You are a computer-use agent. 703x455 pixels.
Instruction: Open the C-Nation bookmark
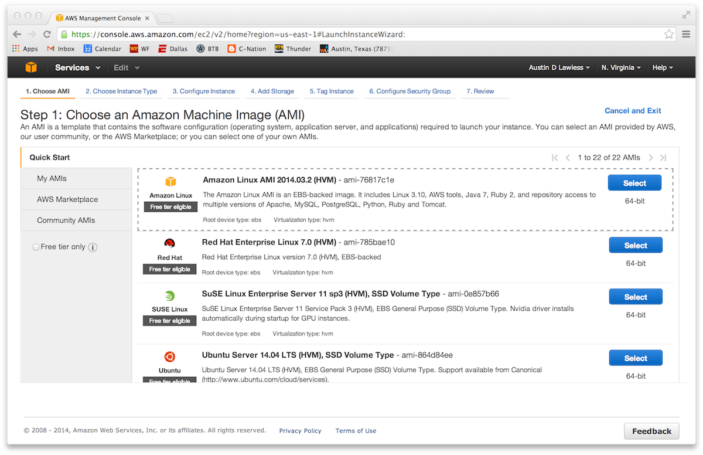[x=247, y=49]
